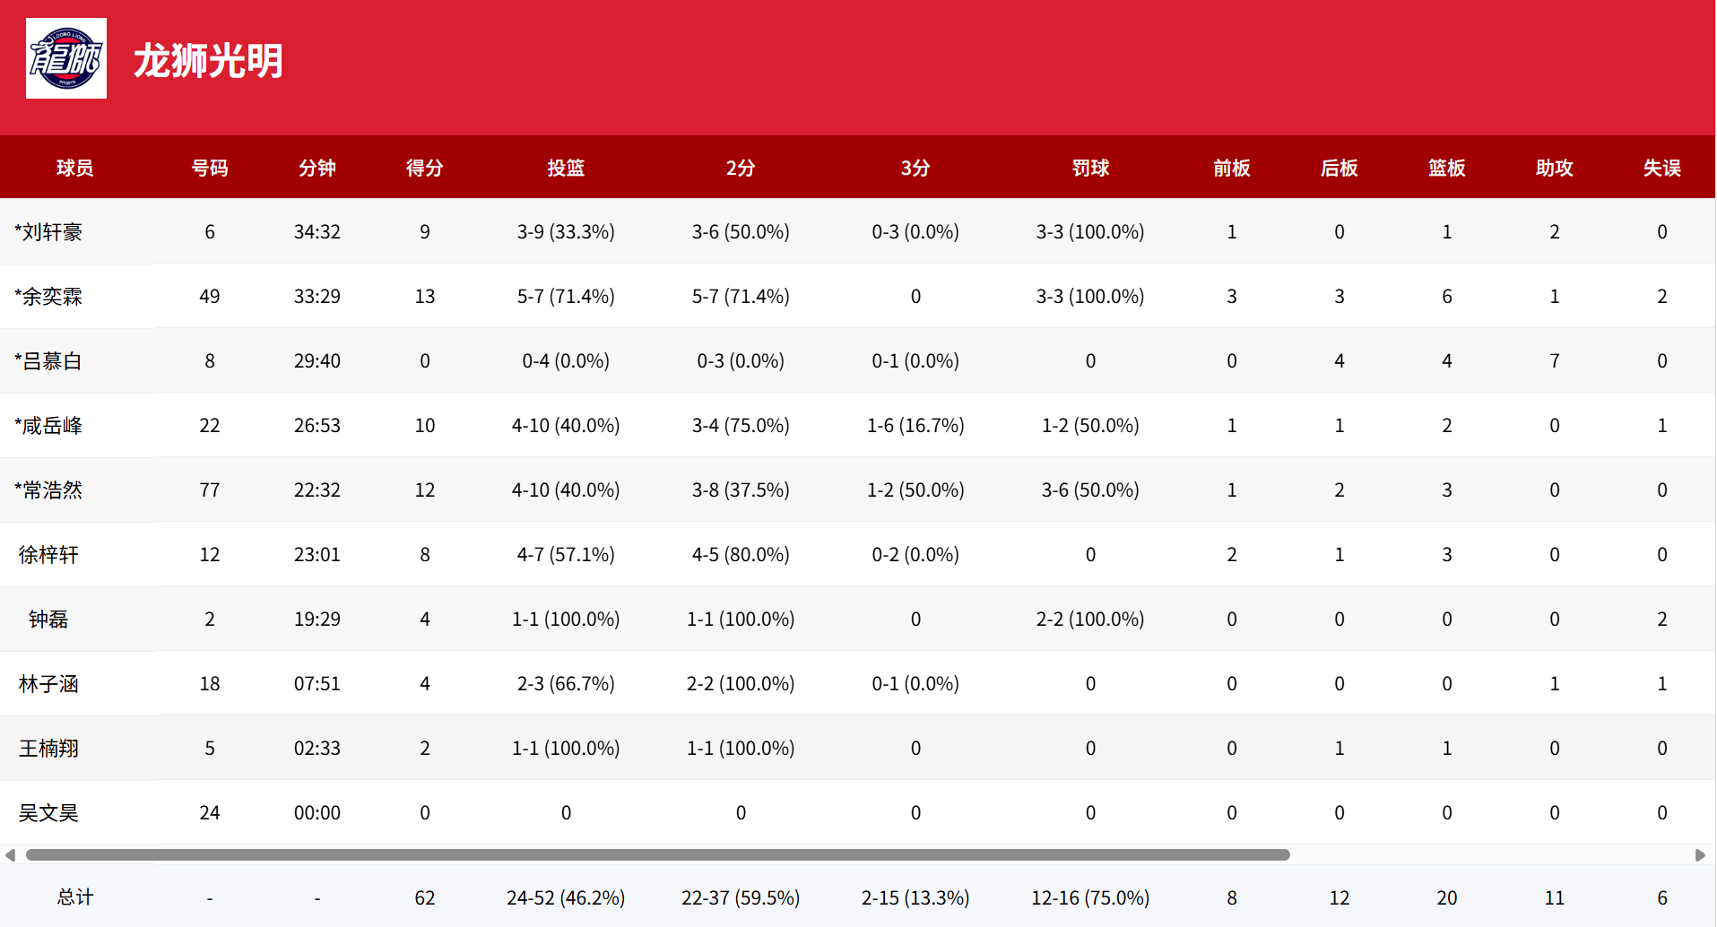Click the horizontal scrollbar thumb

point(657,855)
